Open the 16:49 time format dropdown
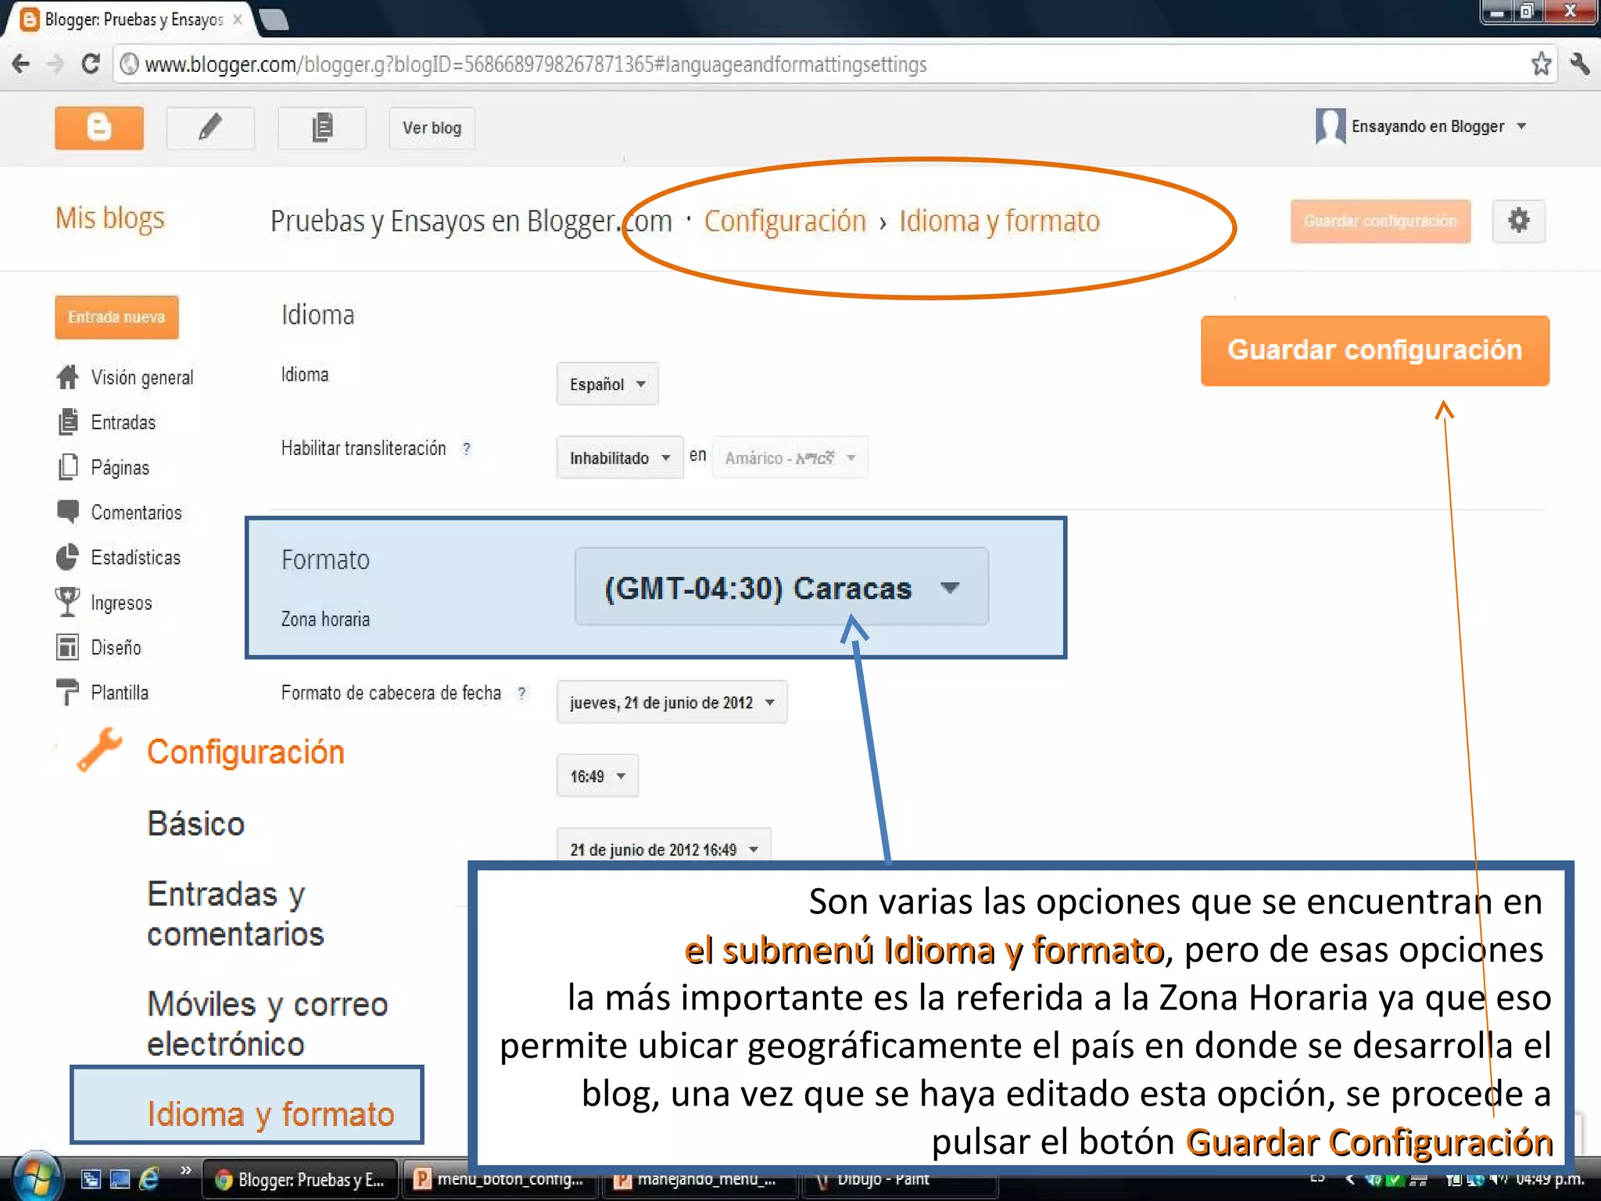Viewport: 1601px width, 1201px height. [x=597, y=776]
